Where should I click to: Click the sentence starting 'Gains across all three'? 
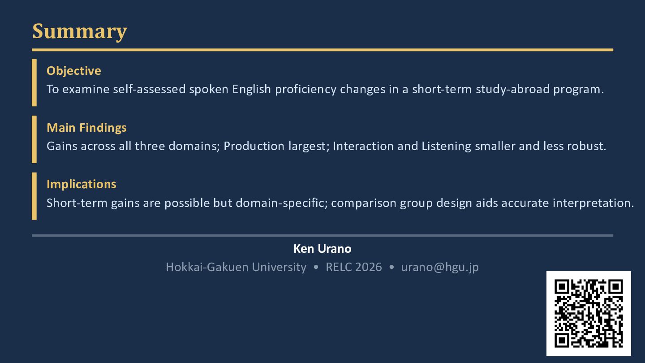[326, 146]
